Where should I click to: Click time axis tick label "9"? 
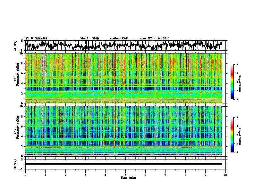tap(205, 175)
